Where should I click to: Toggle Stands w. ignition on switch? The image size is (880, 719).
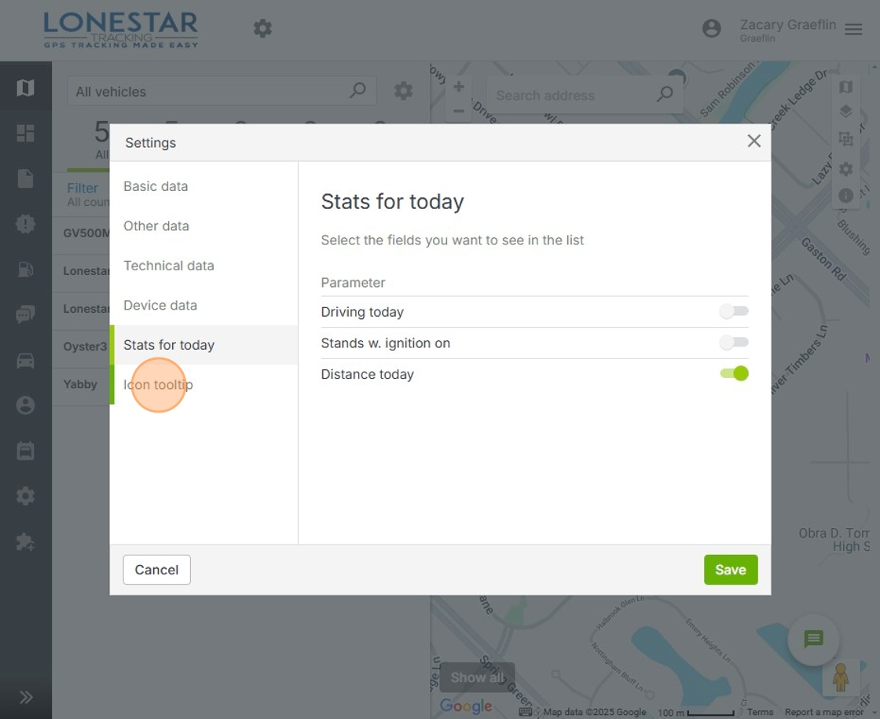(734, 343)
